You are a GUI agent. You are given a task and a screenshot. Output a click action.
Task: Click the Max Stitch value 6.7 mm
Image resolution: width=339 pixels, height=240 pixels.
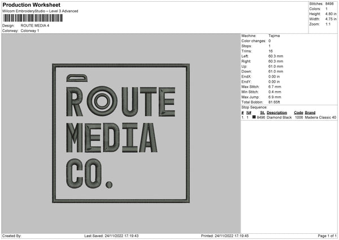275,87
